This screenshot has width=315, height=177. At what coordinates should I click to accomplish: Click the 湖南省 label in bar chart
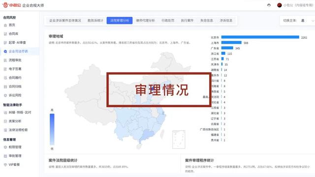[x=215, y=70]
